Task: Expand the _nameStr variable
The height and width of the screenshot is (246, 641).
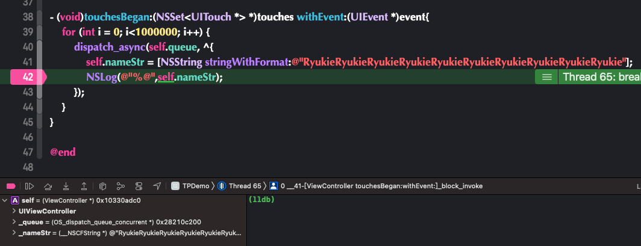Action: (x=14, y=233)
